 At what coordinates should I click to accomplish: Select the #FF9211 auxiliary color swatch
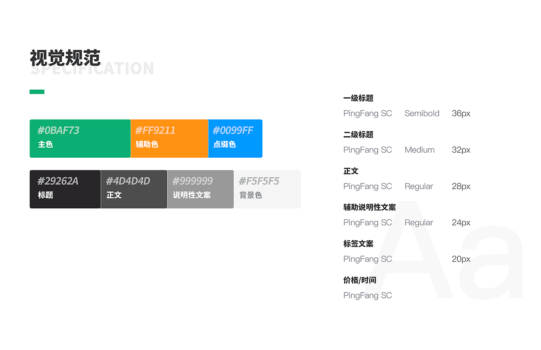click(169, 138)
